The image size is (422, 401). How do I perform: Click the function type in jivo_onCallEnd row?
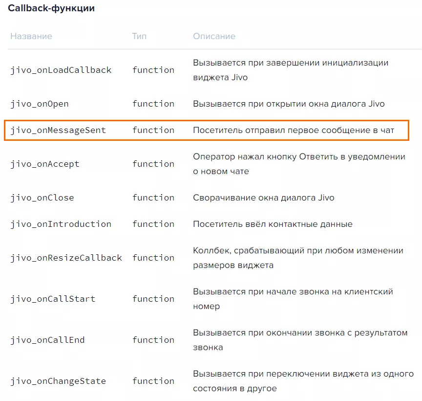coord(153,340)
